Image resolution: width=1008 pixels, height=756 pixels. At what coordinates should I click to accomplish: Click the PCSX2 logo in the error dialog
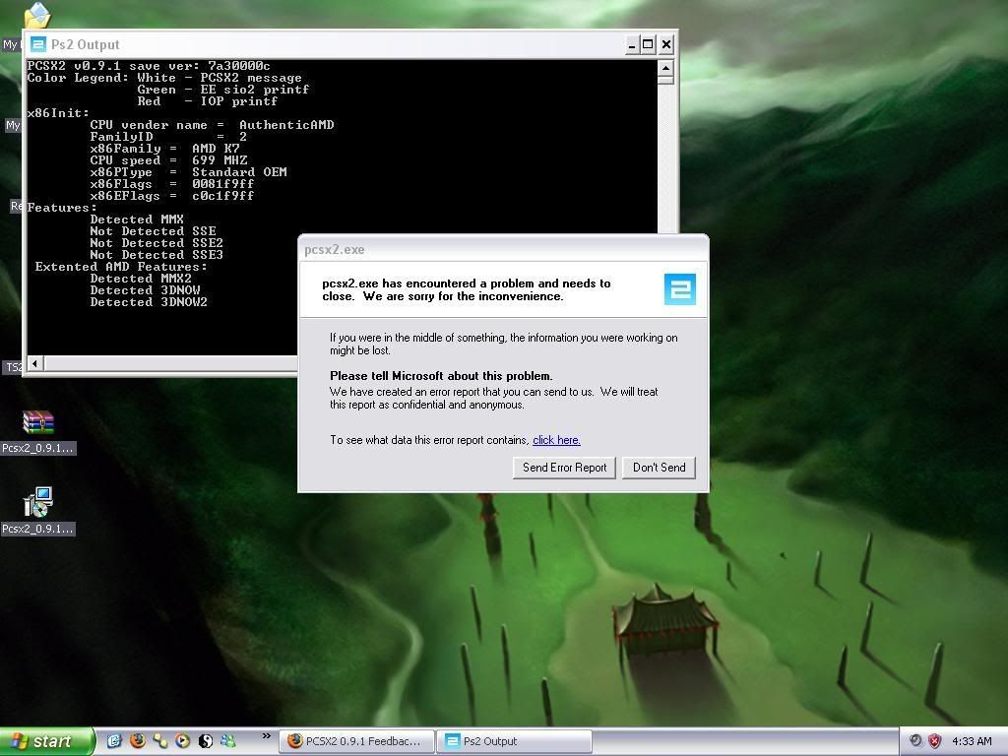coord(679,288)
